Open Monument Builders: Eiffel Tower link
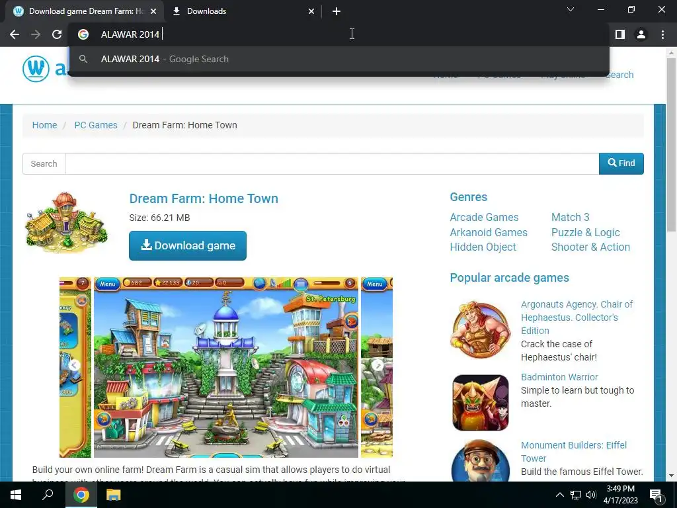Image resolution: width=677 pixels, height=508 pixels. pos(573,451)
